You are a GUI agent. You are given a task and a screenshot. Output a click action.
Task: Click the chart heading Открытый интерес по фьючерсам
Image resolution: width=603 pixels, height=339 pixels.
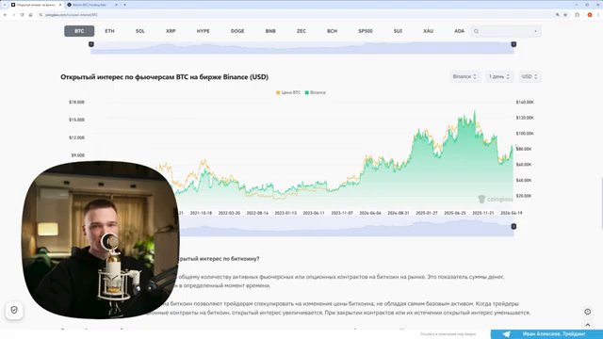coord(164,77)
